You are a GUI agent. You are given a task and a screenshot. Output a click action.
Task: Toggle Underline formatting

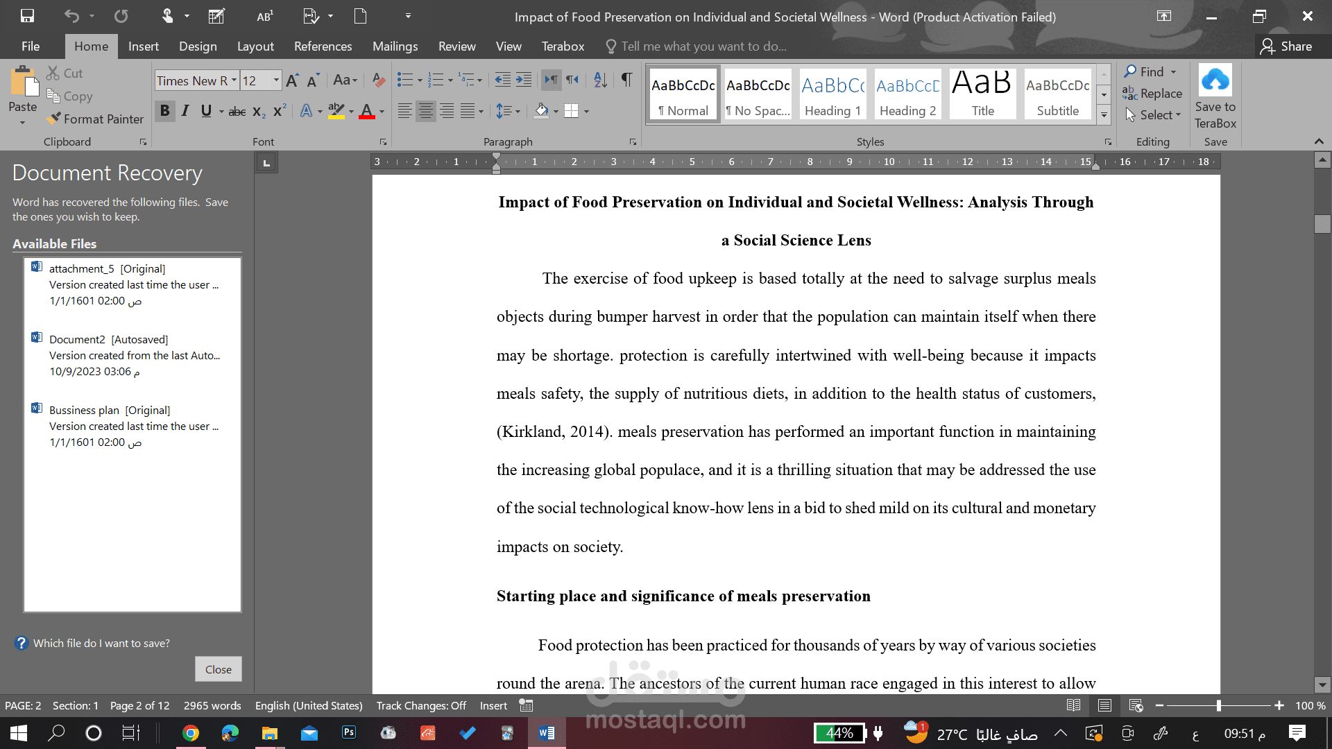point(206,111)
